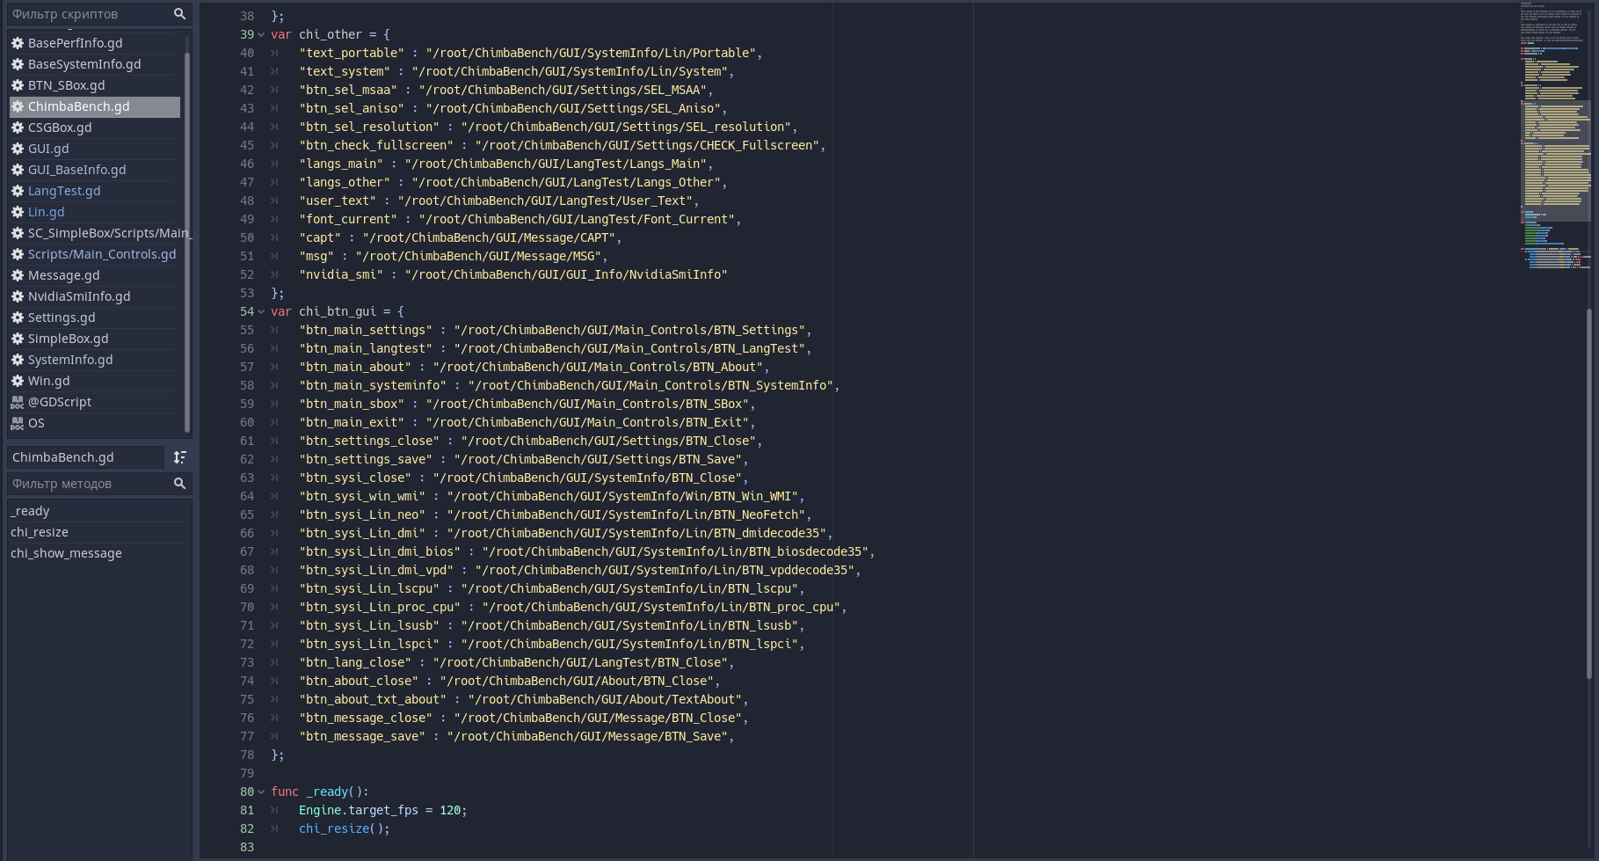This screenshot has width=1599, height=861.
Task: Open the SimpleBox.gd script
Action: (x=95, y=339)
